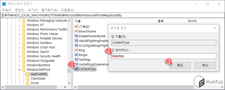
Task: Click the 값 이름 field showing ContentType
Action: pyautogui.click(x=163, y=43)
